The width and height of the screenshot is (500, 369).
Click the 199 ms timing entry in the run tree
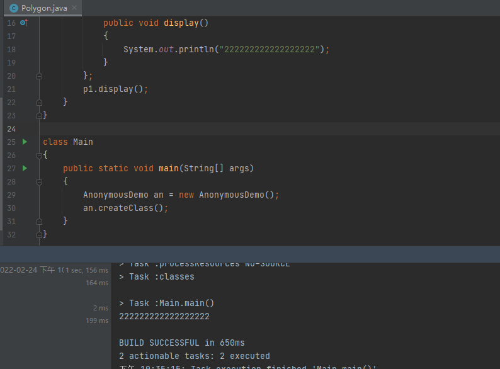click(x=97, y=321)
